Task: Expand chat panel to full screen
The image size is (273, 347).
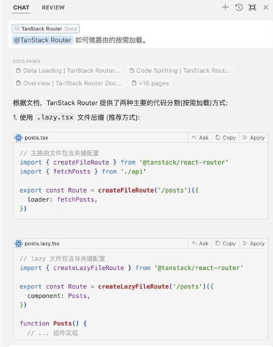Action: coord(253,7)
